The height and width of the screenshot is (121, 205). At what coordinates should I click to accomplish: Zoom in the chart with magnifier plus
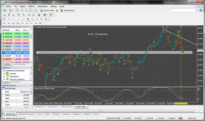tap(19, 15)
